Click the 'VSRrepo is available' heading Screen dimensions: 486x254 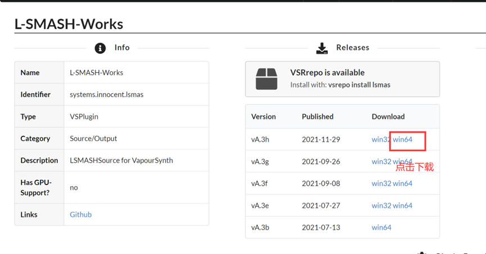pos(327,73)
